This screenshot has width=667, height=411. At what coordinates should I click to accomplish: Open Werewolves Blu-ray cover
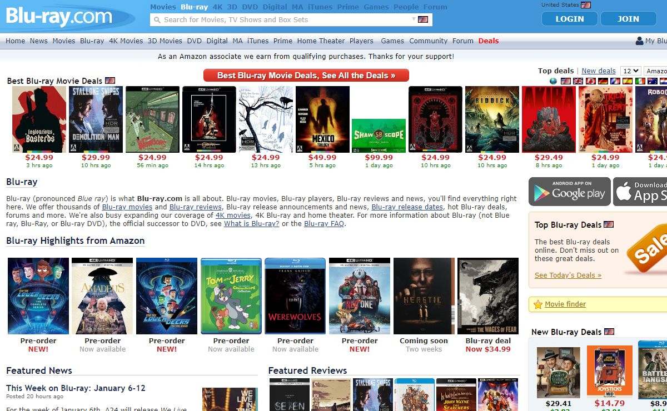click(295, 296)
